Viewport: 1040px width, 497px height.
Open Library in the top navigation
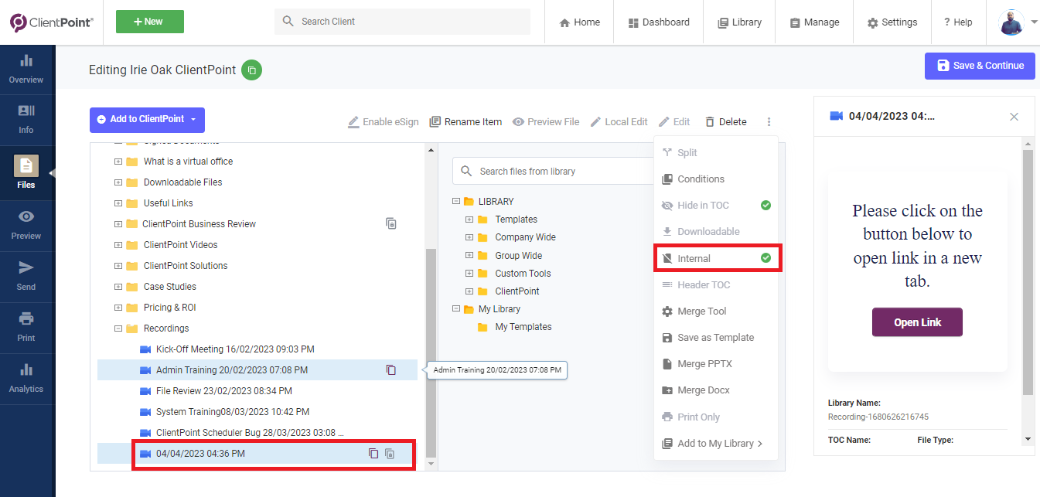point(740,22)
